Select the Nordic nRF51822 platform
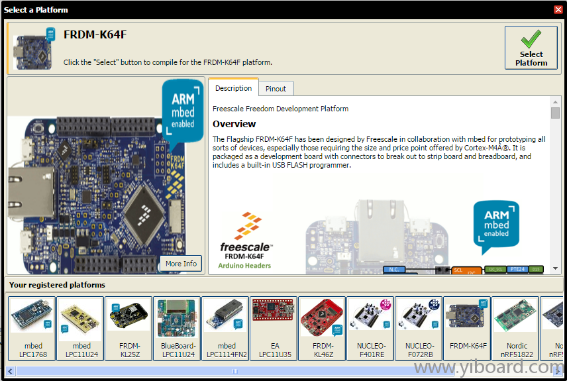 515,329
